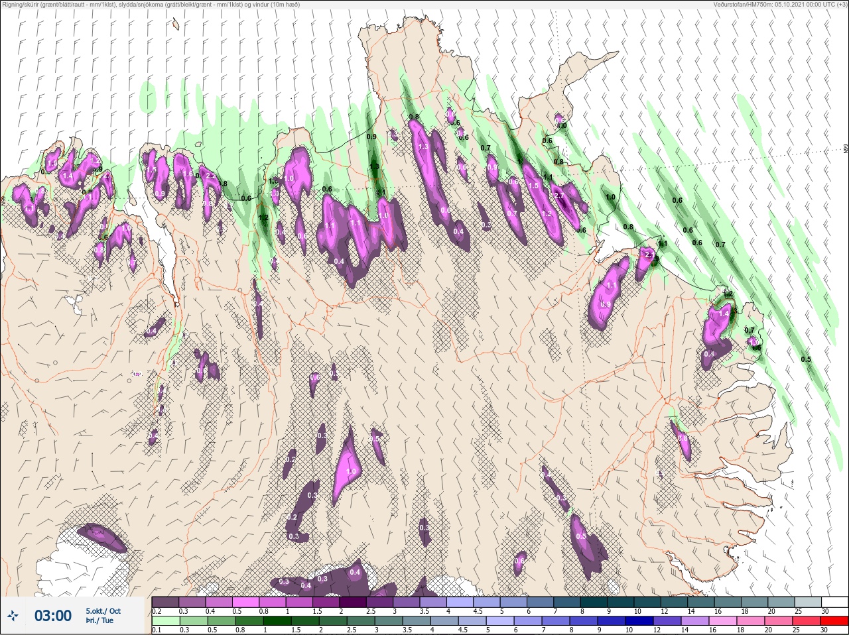849x635 pixels.
Task: Click the darkest purple 2 swatch in upper legend
Action: tap(353, 602)
